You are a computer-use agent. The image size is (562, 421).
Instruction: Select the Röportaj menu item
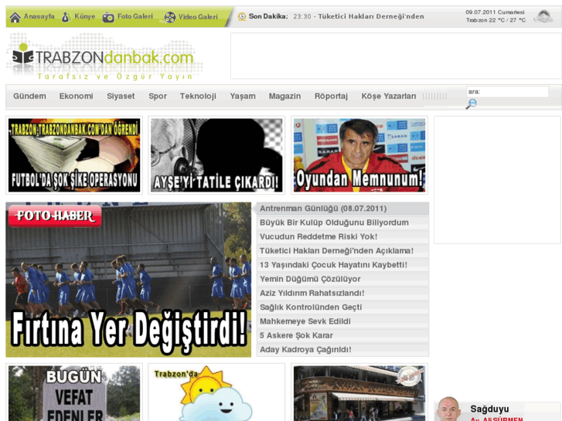tap(331, 96)
